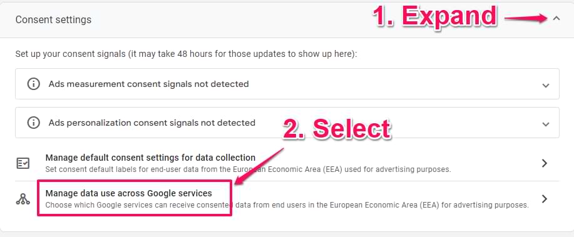Click the Consent settings header title
This screenshot has height=237, width=574.
tap(53, 19)
